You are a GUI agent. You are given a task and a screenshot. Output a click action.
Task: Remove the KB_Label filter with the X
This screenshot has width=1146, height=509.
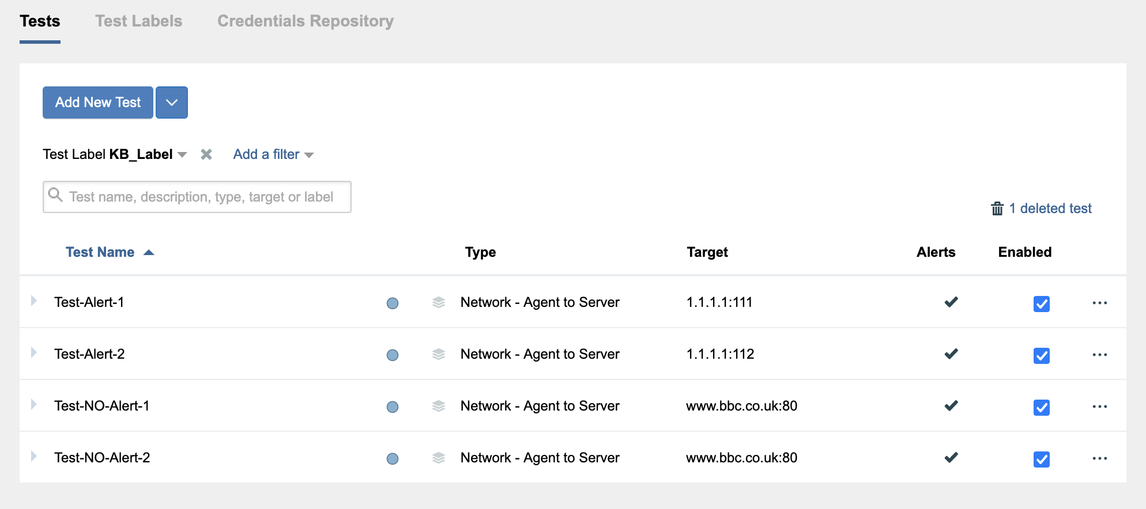pyautogui.click(x=206, y=154)
